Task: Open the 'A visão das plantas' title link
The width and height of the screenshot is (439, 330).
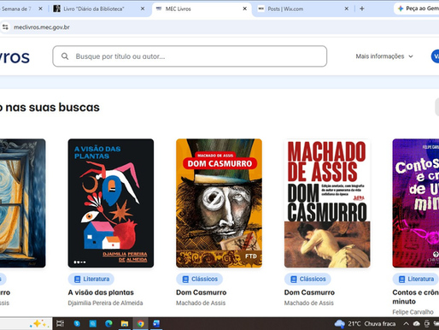Action: (x=101, y=292)
